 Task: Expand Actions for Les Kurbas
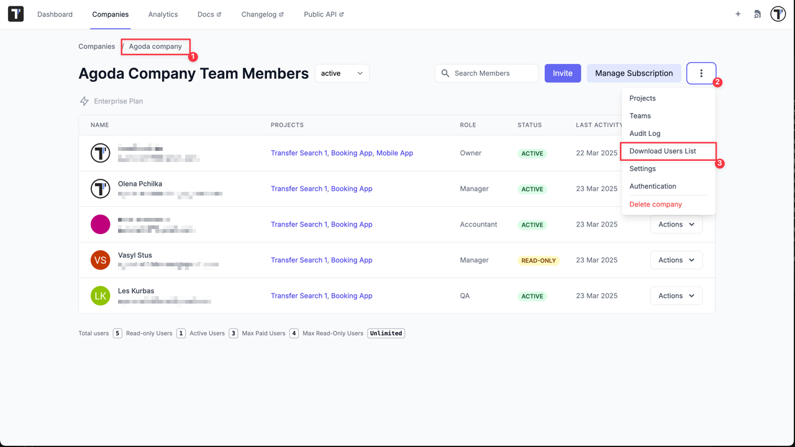676,296
